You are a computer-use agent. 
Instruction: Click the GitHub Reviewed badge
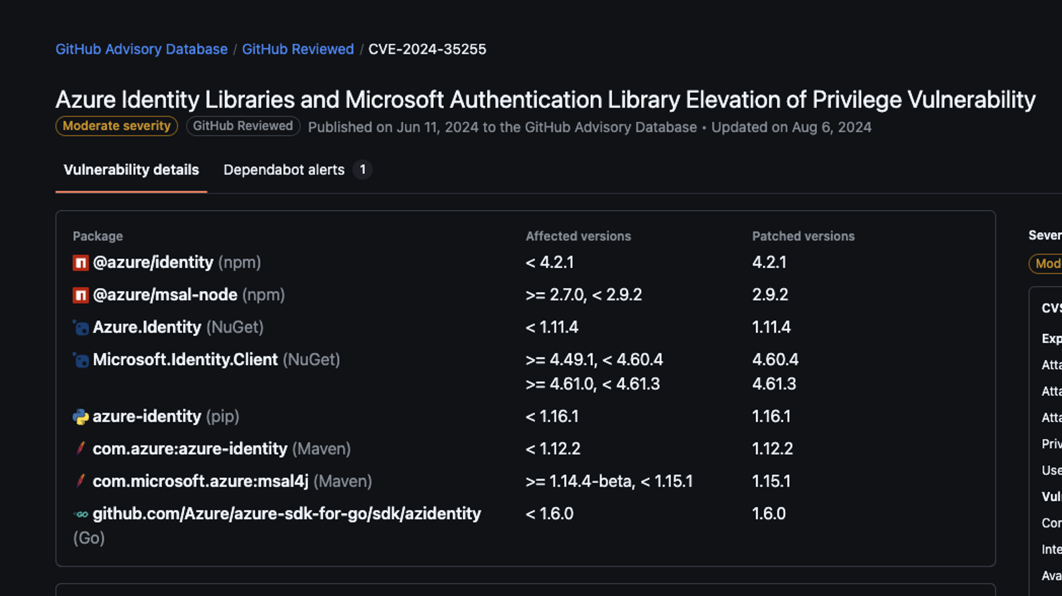tap(243, 126)
